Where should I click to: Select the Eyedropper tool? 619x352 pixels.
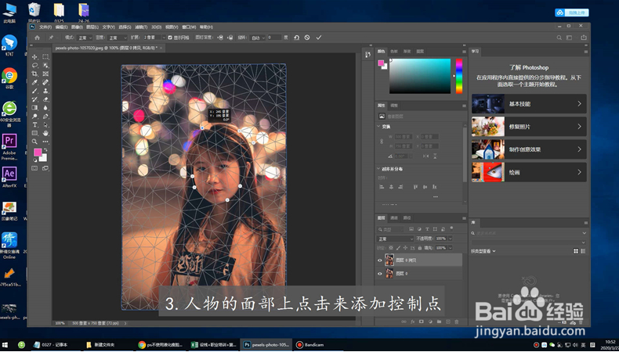tap(34, 82)
